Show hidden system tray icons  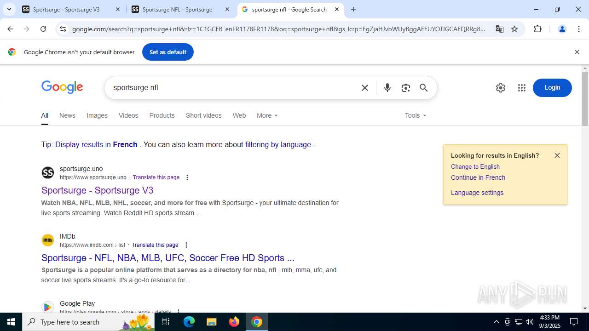[x=496, y=322]
